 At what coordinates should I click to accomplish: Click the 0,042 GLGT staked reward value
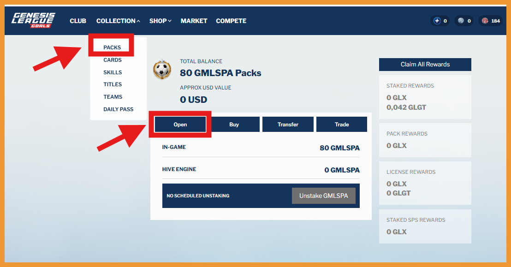click(x=406, y=107)
